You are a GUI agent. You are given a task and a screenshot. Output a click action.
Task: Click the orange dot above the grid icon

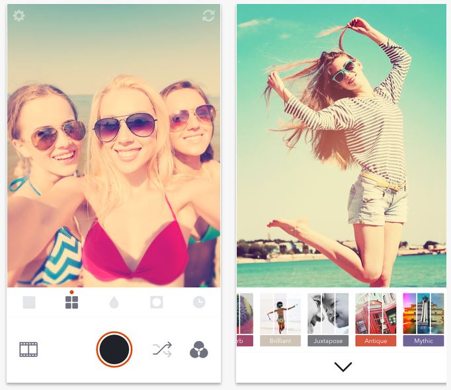pos(71,292)
